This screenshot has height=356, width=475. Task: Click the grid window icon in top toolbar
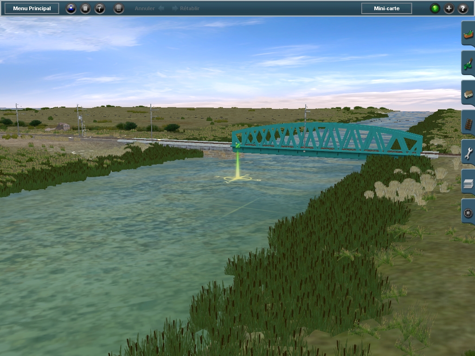(119, 8)
